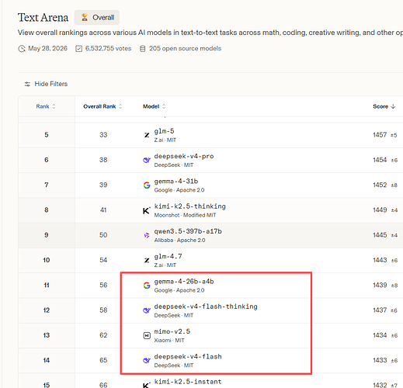
Task: Click score 1433 for deepseek-v4-flash
Action: 380,360
